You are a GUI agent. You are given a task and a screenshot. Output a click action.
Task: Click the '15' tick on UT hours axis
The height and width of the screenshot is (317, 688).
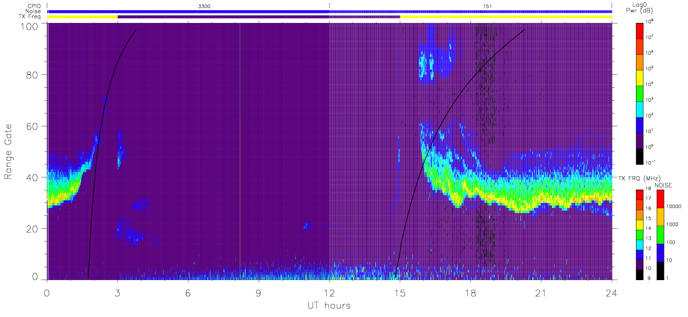(x=400, y=293)
